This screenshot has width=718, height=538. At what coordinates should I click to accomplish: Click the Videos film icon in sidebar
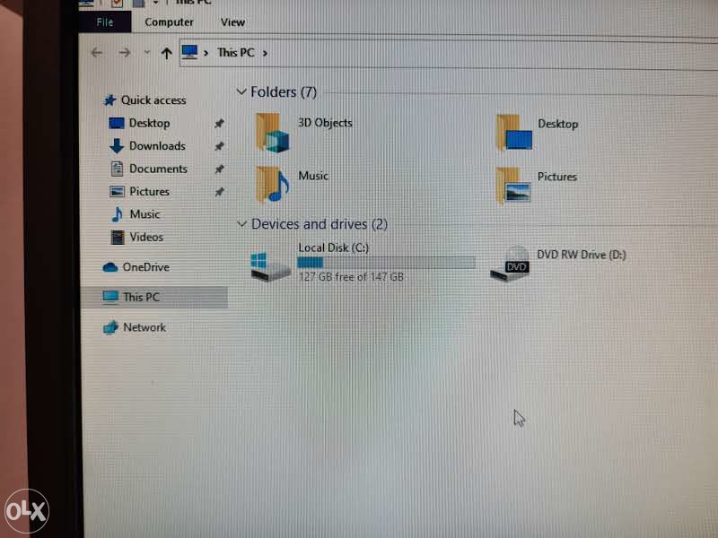118,237
